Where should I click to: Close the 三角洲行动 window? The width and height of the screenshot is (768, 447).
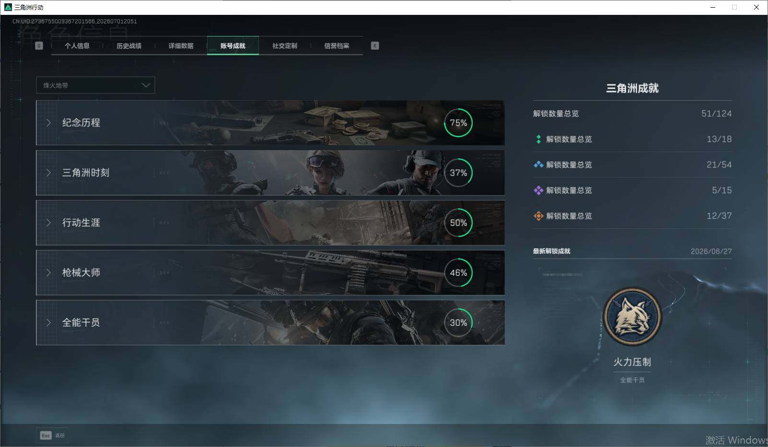point(756,7)
